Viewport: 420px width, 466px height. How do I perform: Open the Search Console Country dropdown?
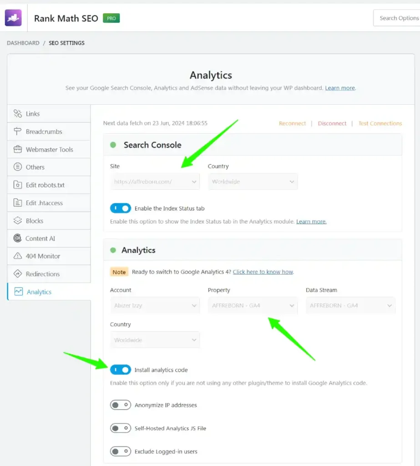tap(253, 182)
